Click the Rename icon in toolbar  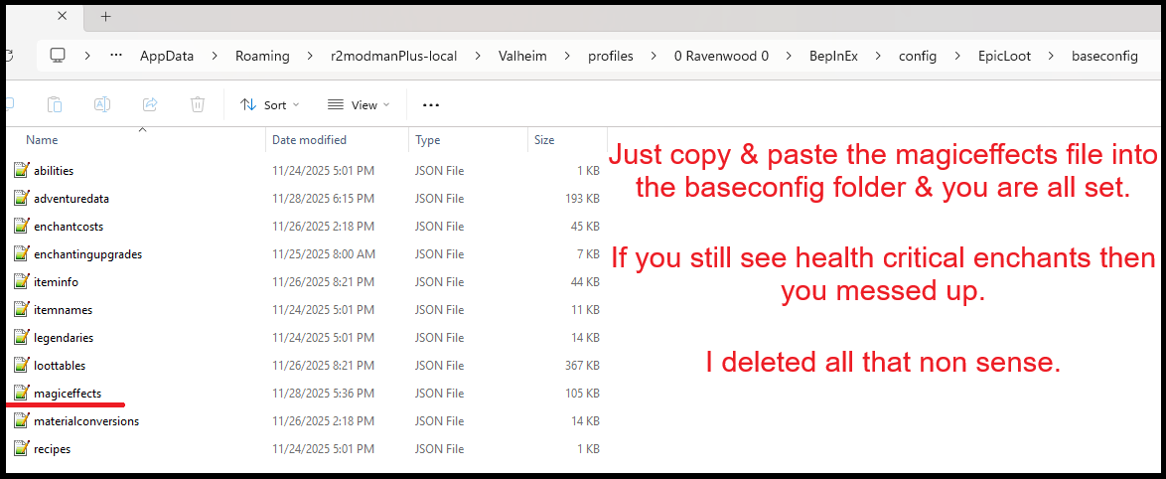point(102,105)
